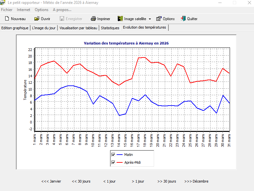Open a file with the Ouvrir icon
This screenshot has width=254, height=191.
click(x=37, y=19)
